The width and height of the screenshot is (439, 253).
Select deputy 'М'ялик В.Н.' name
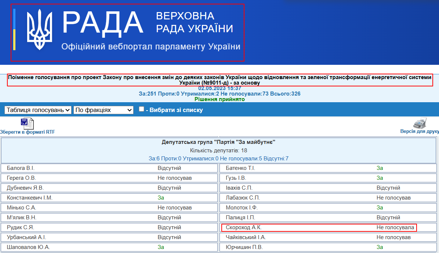click(22, 217)
